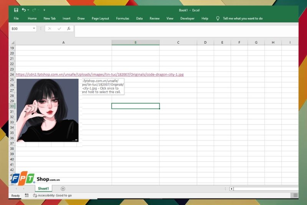307x205 pixels.
Task: Select row 19 header
Action: tap(12, 48)
